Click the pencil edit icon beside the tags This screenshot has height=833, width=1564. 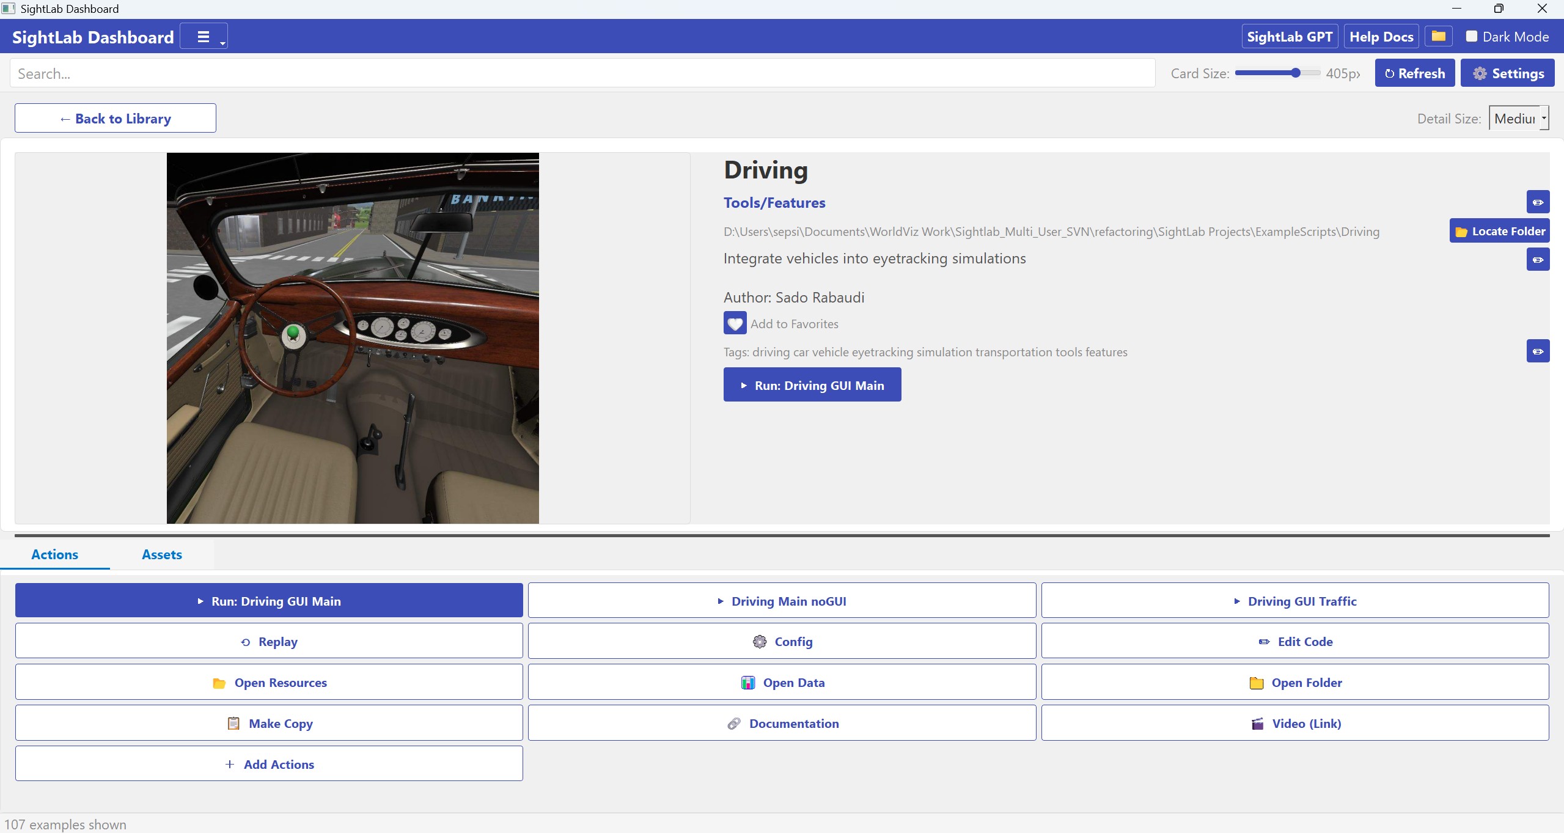coord(1537,351)
